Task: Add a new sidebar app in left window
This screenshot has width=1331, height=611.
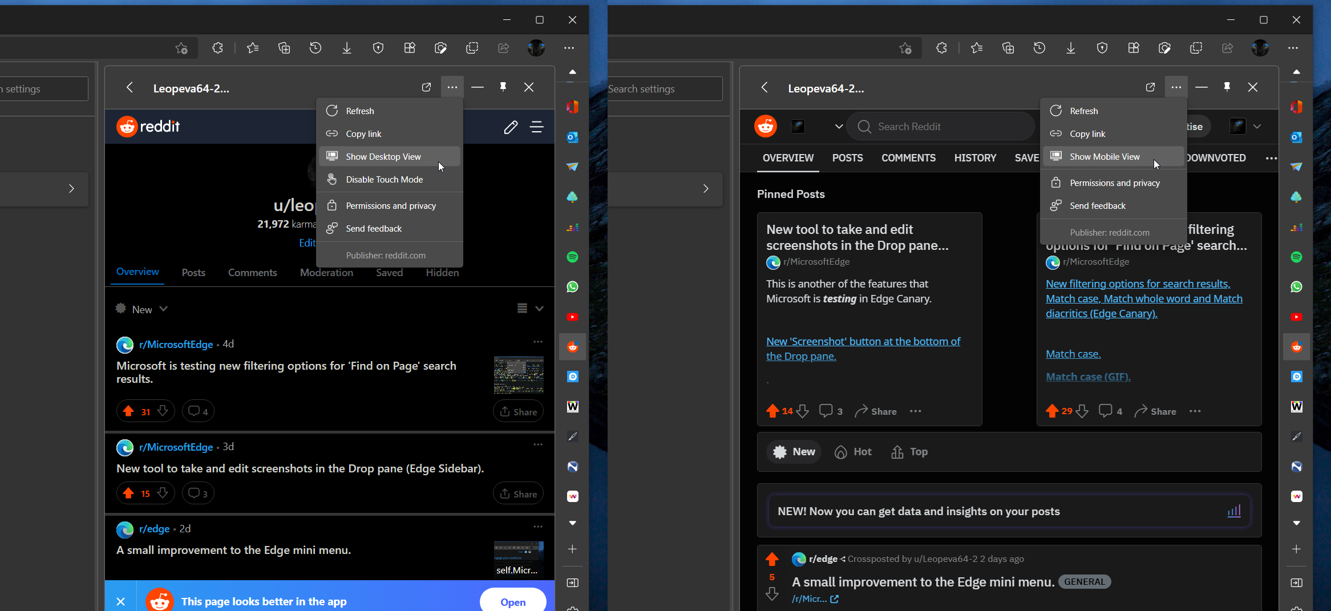Action: [572, 549]
